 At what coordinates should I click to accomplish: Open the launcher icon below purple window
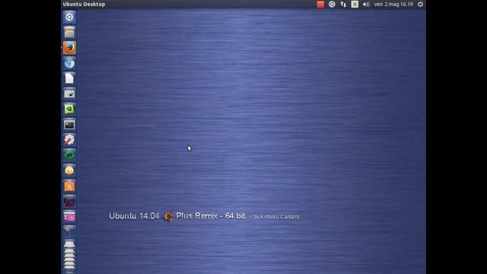pos(69,231)
